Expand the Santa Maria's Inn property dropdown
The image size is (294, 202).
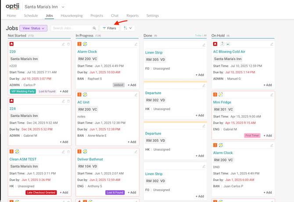[x=63, y=7]
